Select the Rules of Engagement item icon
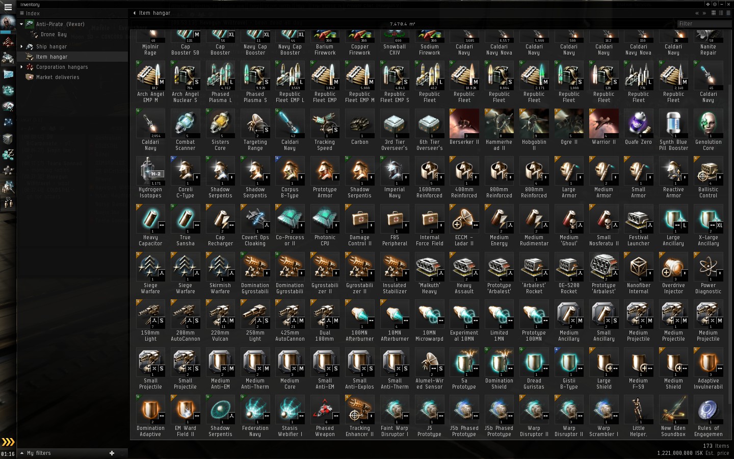734x459 pixels. tap(708, 410)
